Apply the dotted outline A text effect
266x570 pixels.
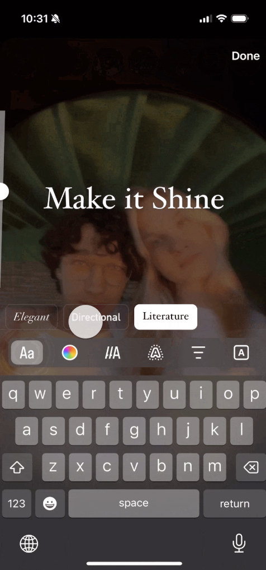click(155, 353)
